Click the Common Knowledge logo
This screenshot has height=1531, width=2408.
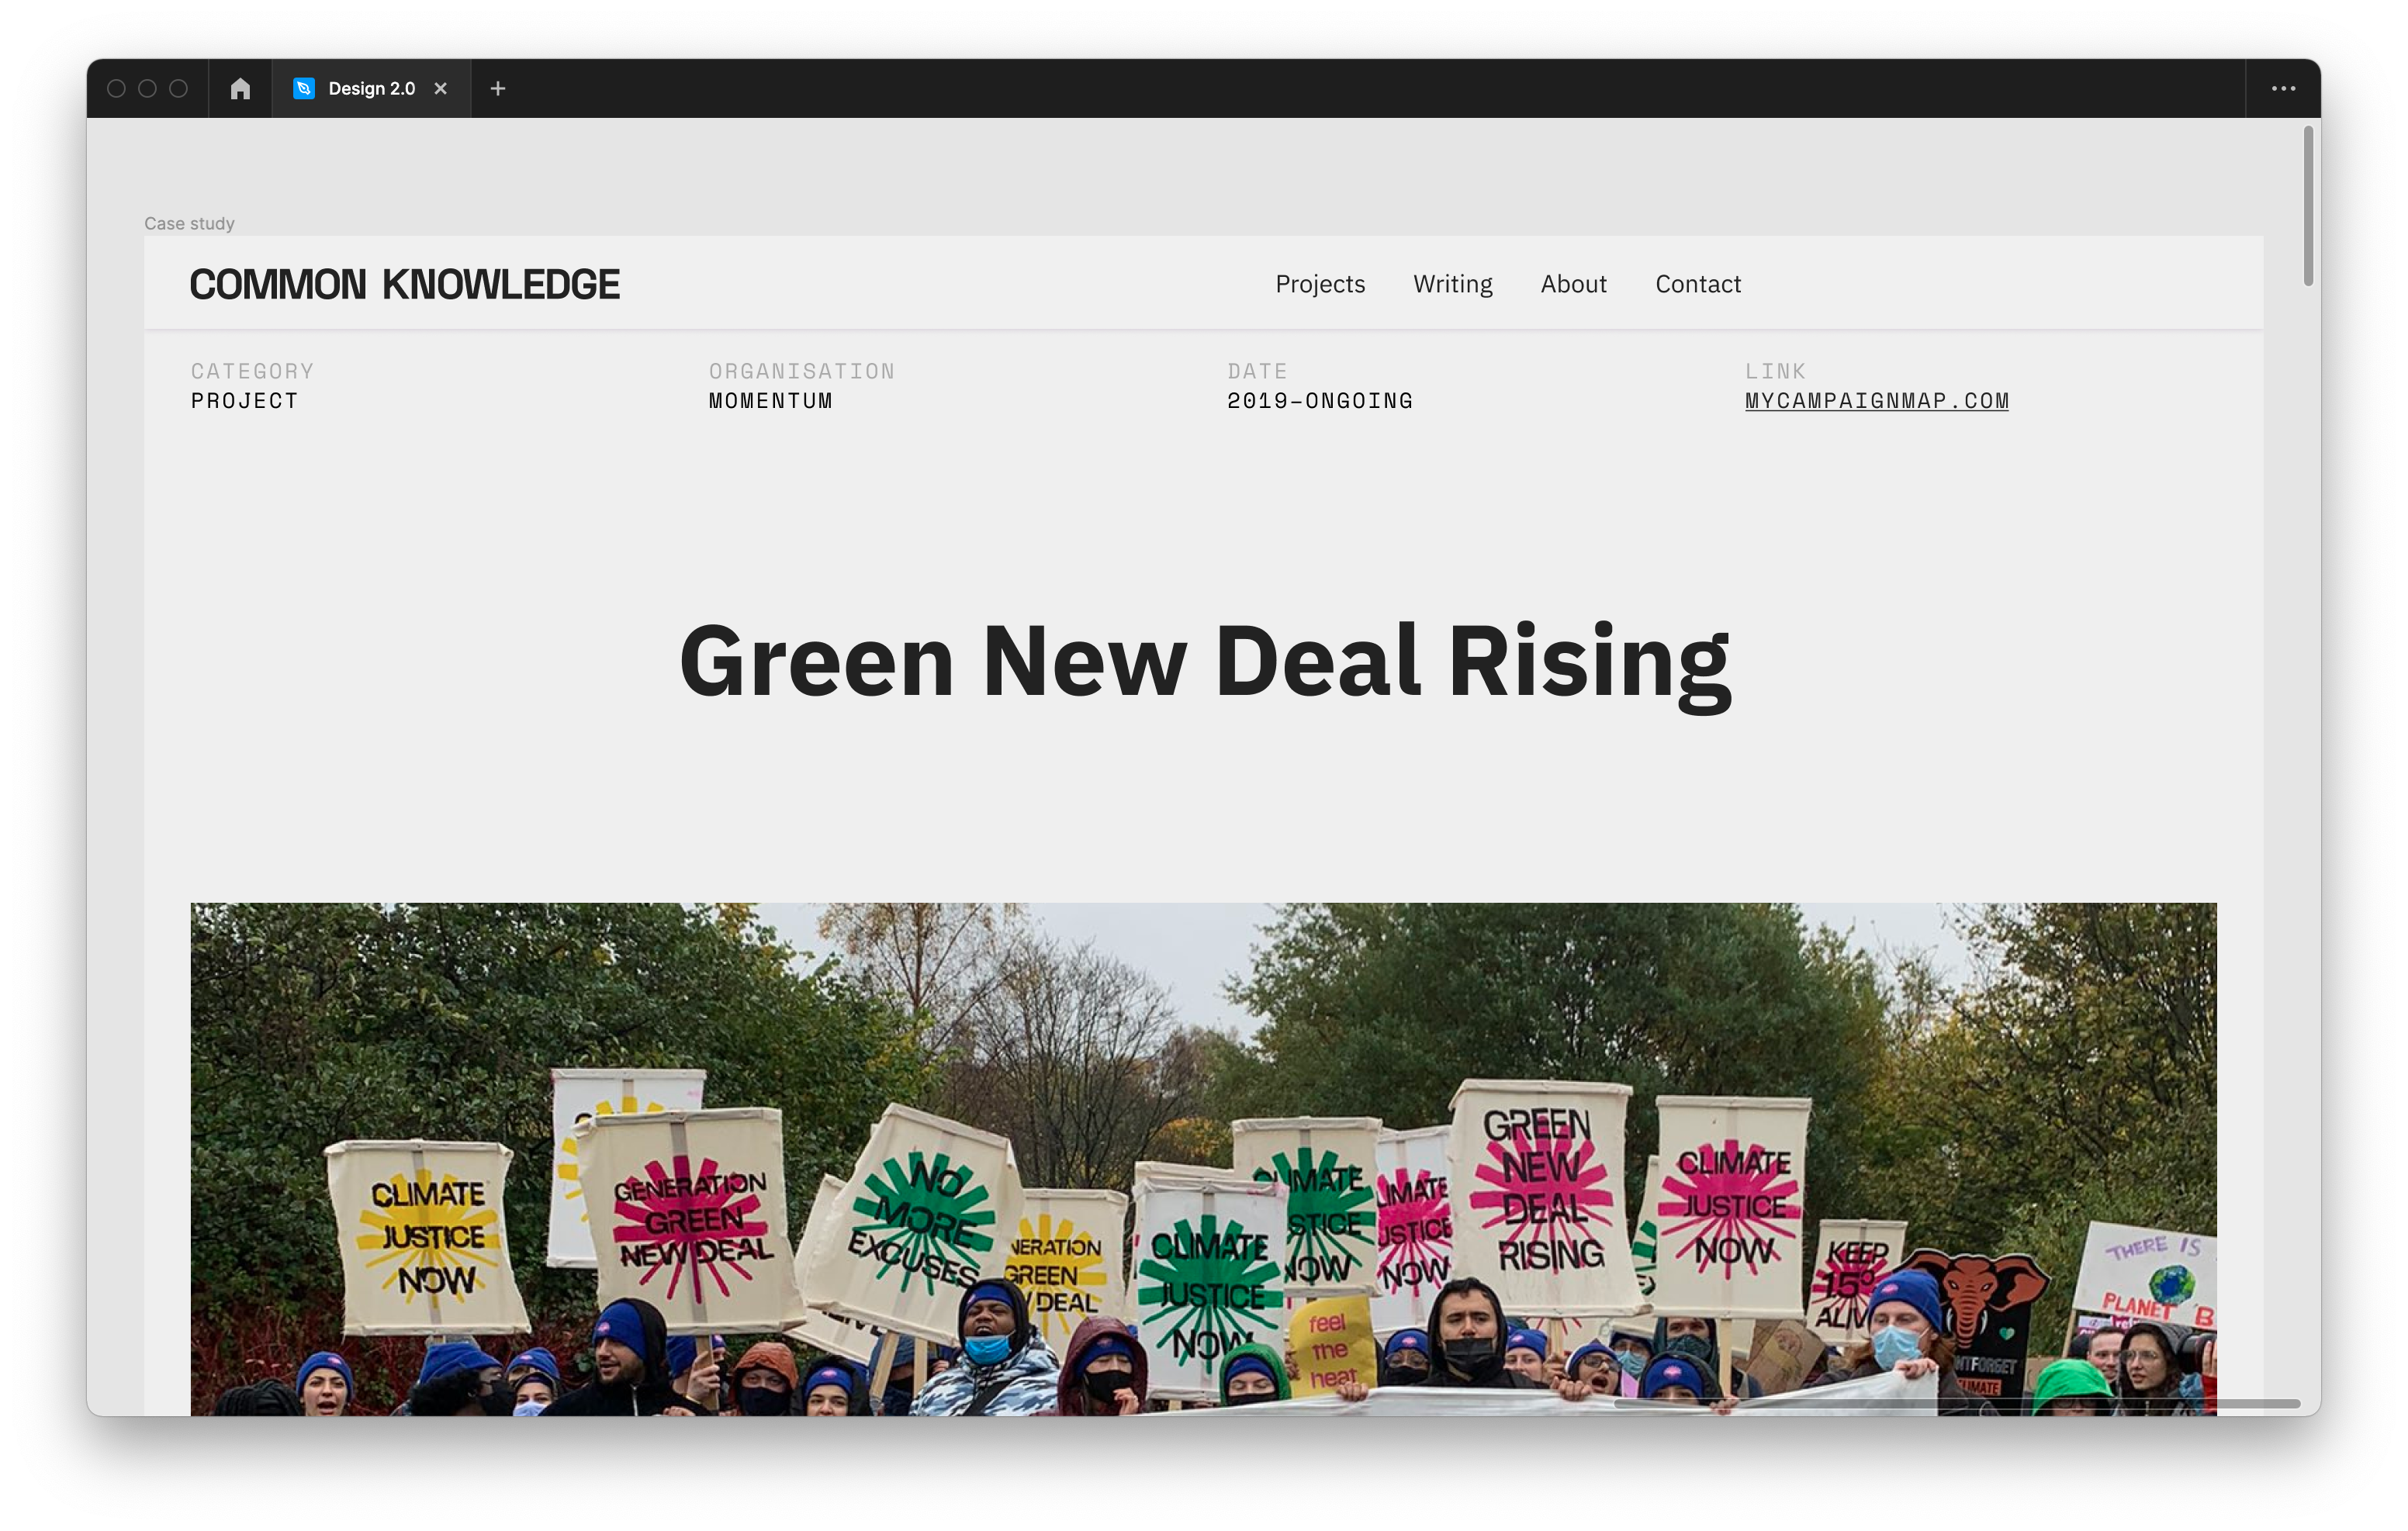405,285
